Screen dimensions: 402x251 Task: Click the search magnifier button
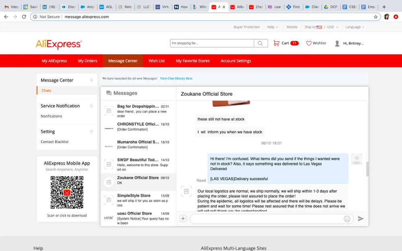[x=260, y=43]
